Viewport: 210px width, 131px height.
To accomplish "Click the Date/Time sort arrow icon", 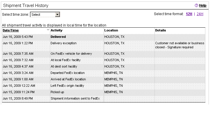I will (x=48, y=30).
